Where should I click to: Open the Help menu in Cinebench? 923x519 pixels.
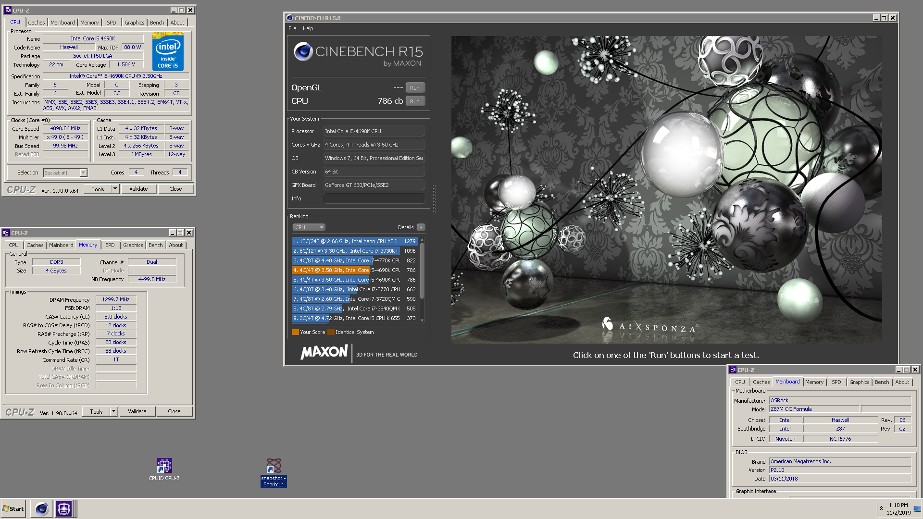click(x=308, y=28)
